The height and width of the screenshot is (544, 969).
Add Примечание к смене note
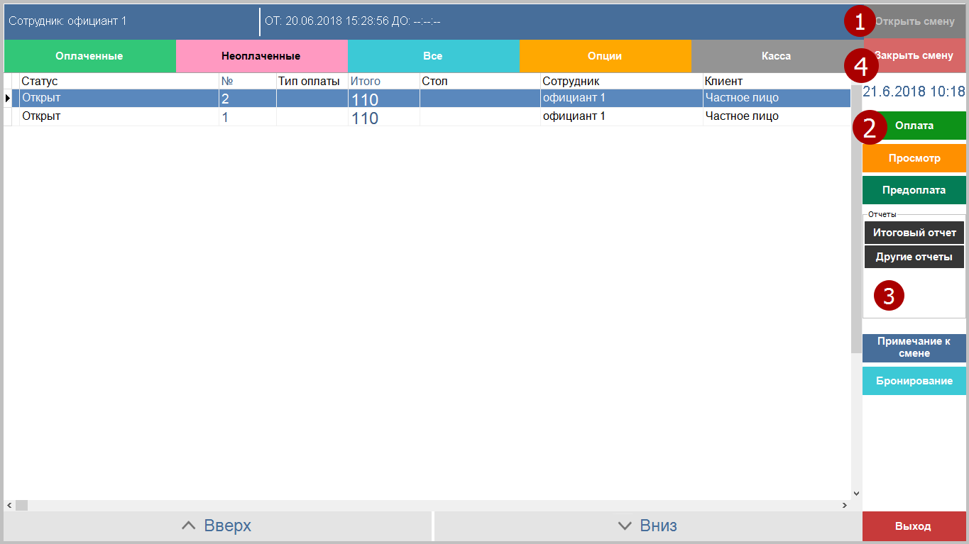pyautogui.click(x=914, y=348)
